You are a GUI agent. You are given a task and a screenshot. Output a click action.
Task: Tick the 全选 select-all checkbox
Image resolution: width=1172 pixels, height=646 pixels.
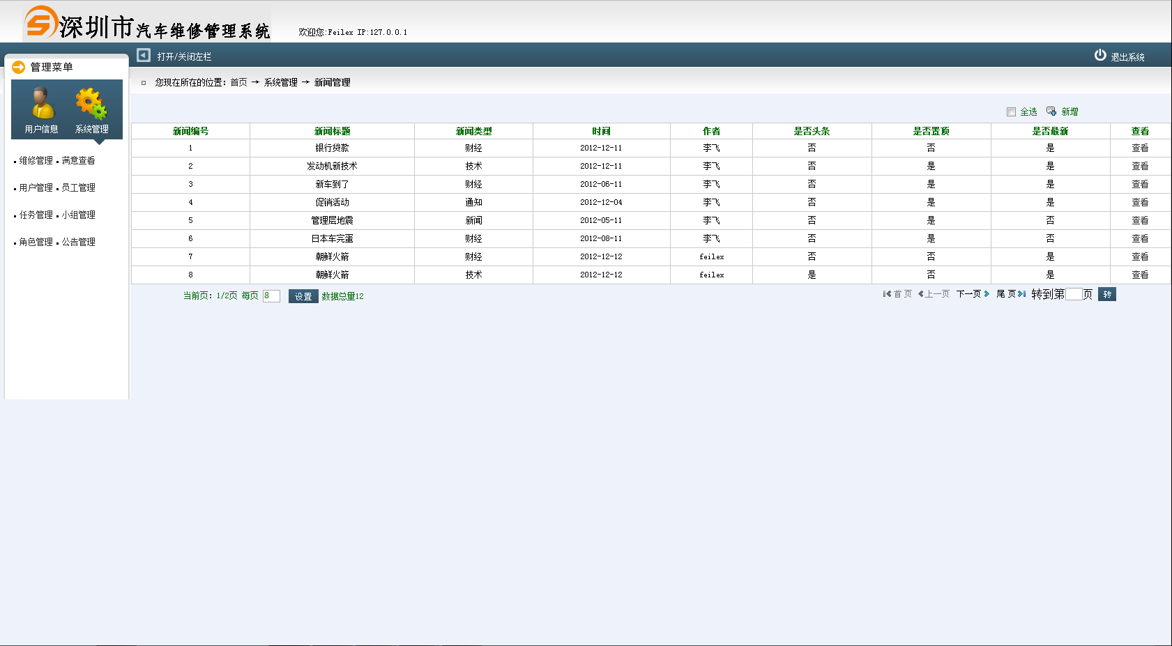[x=1011, y=111]
